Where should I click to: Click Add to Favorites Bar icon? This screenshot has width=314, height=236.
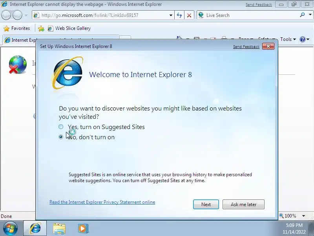41,28
